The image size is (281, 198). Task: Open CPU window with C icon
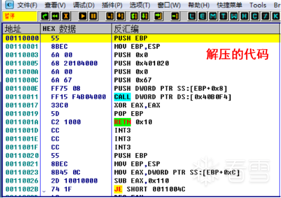(x=255, y=16)
